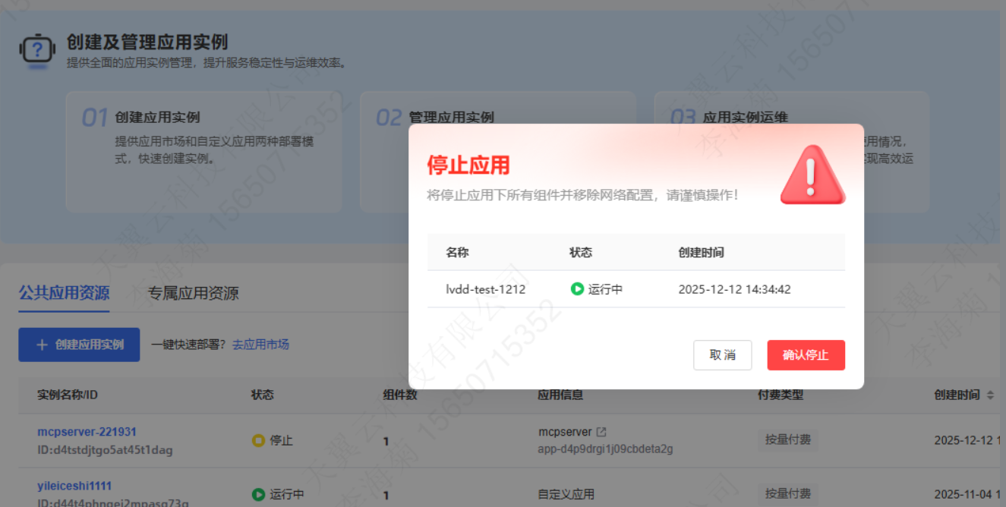Cancel the stop dialog with 取消

tap(722, 355)
